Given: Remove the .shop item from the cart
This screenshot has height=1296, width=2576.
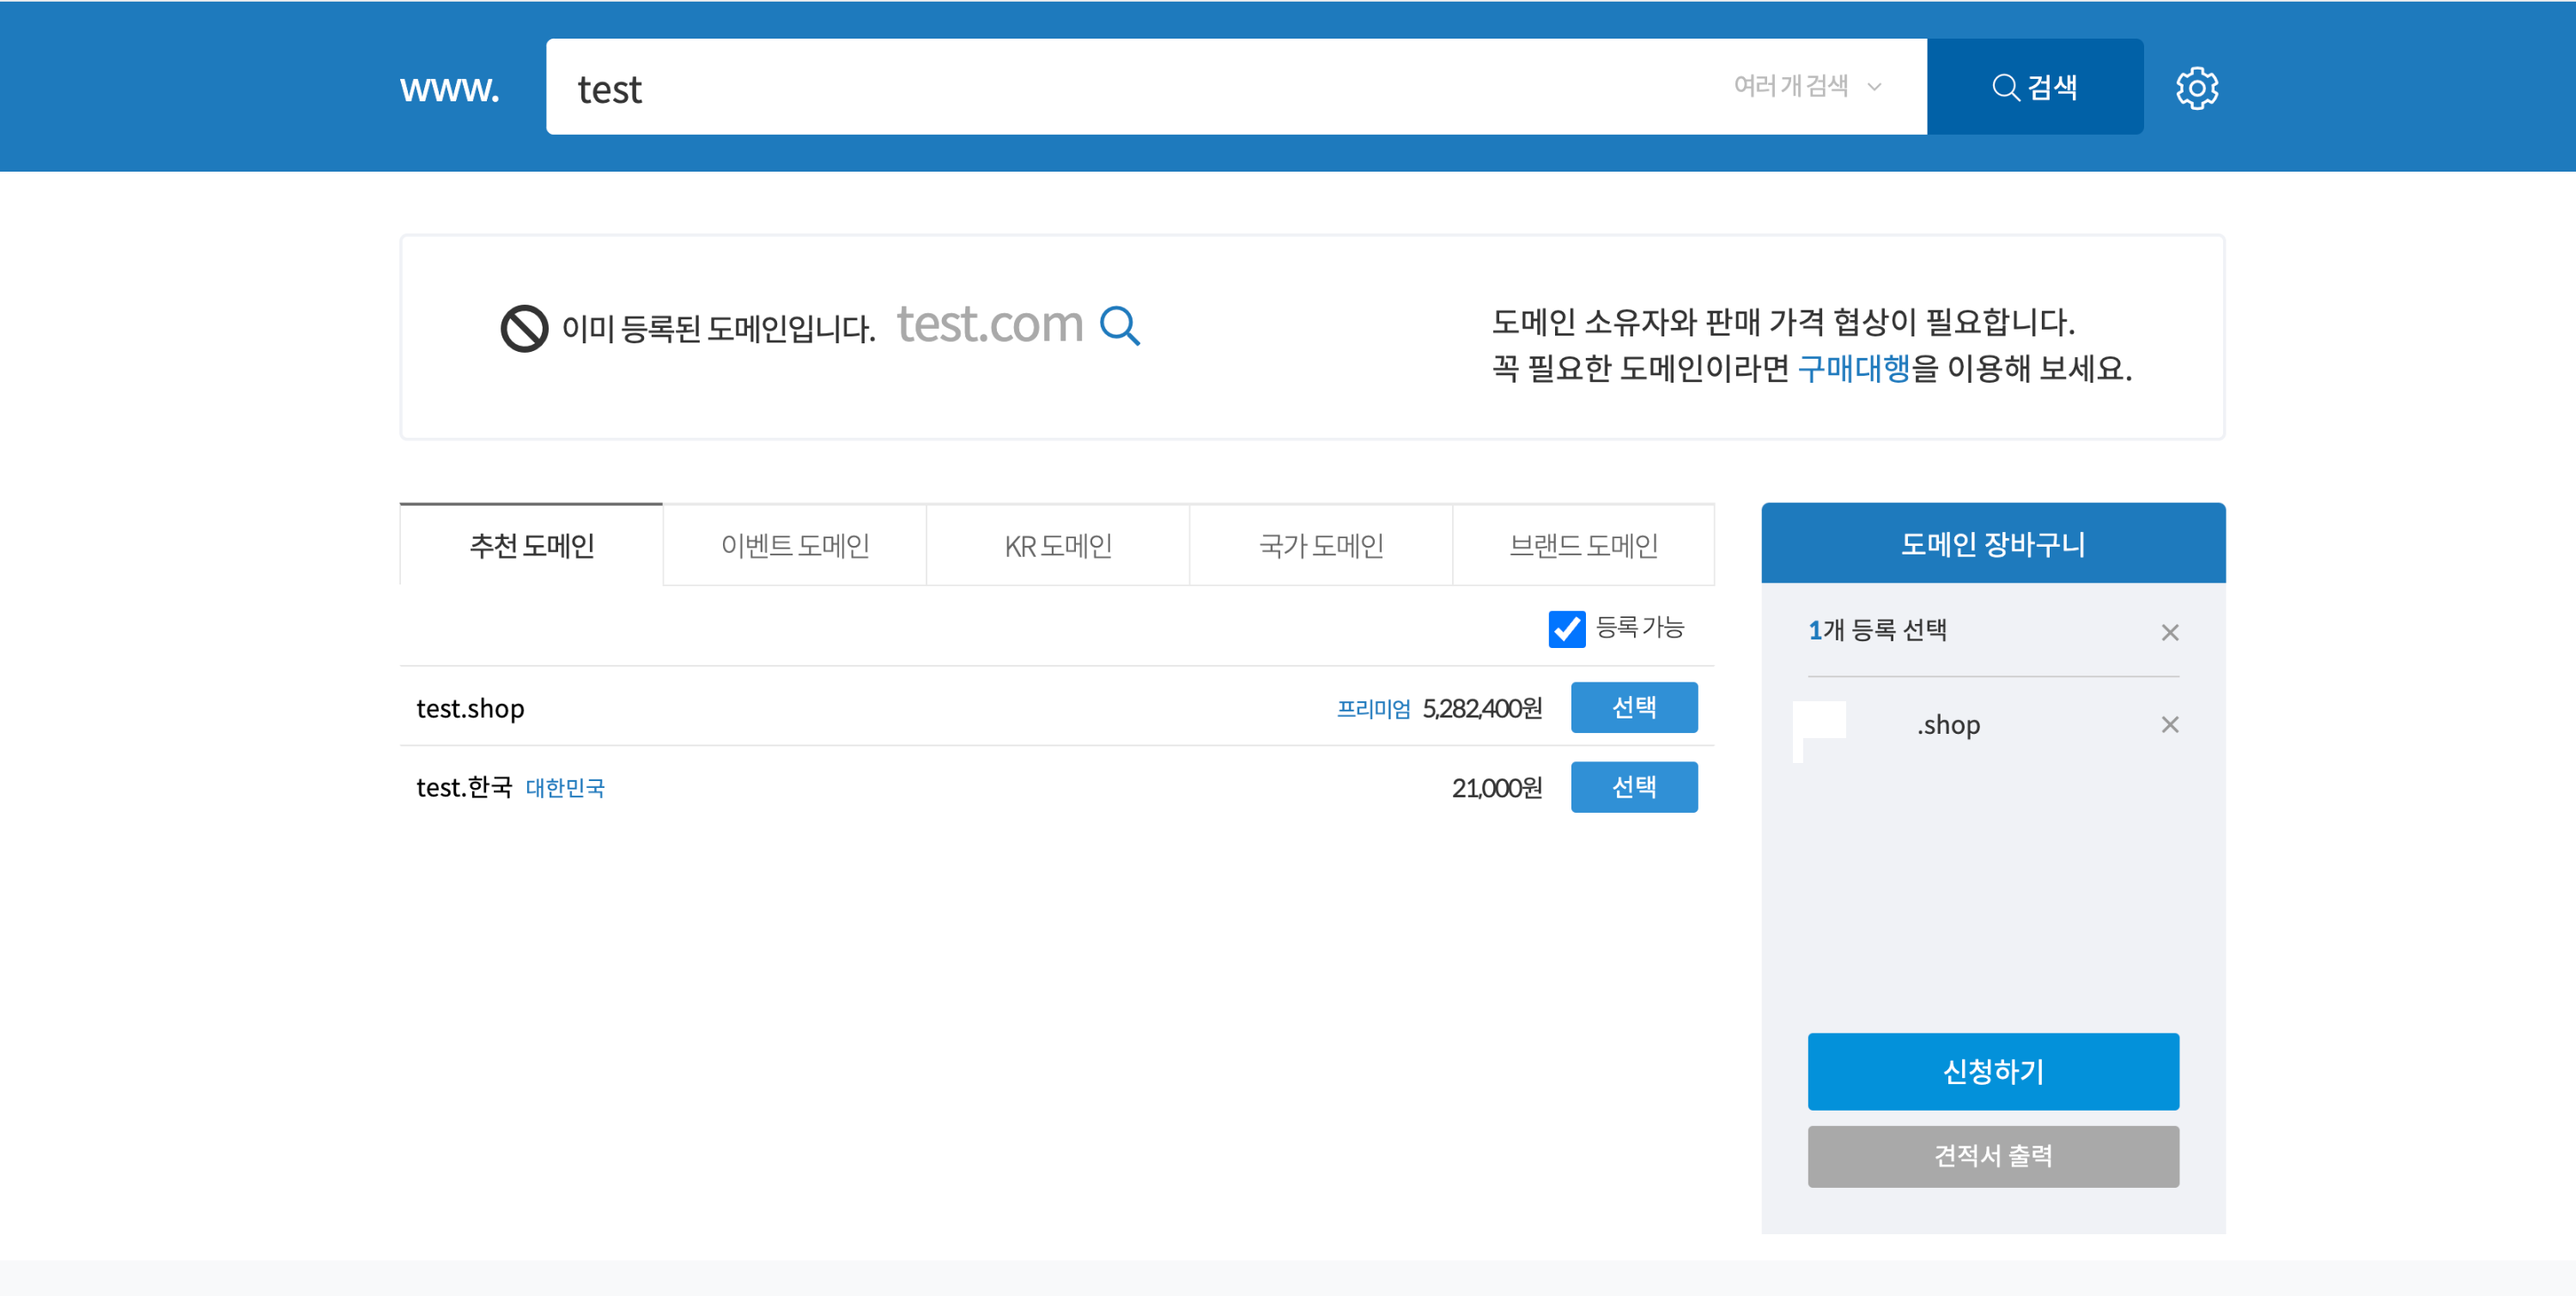Looking at the screenshot, I should coord(2169,724).
